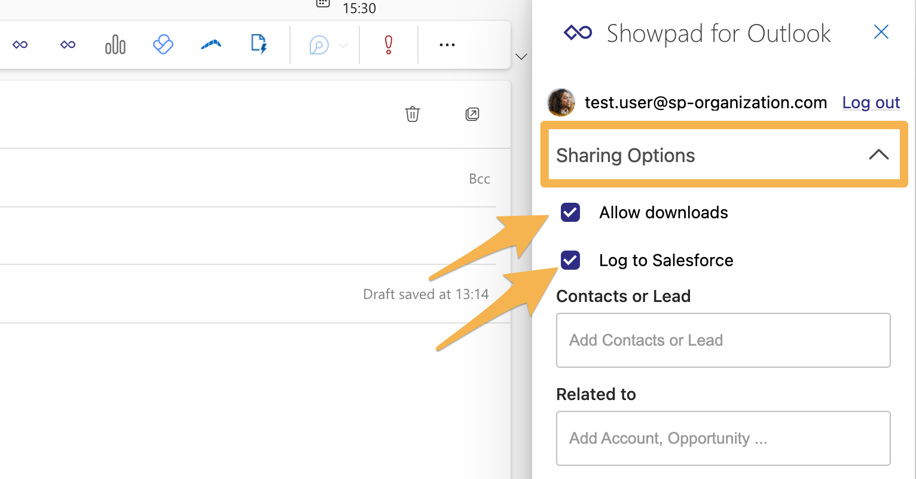Click the Showpad for Outlook title
This screenshot has width=916, height=479.
719,33
